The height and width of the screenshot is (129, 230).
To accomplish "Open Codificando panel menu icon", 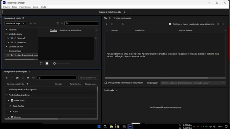I will coord(116,90).
